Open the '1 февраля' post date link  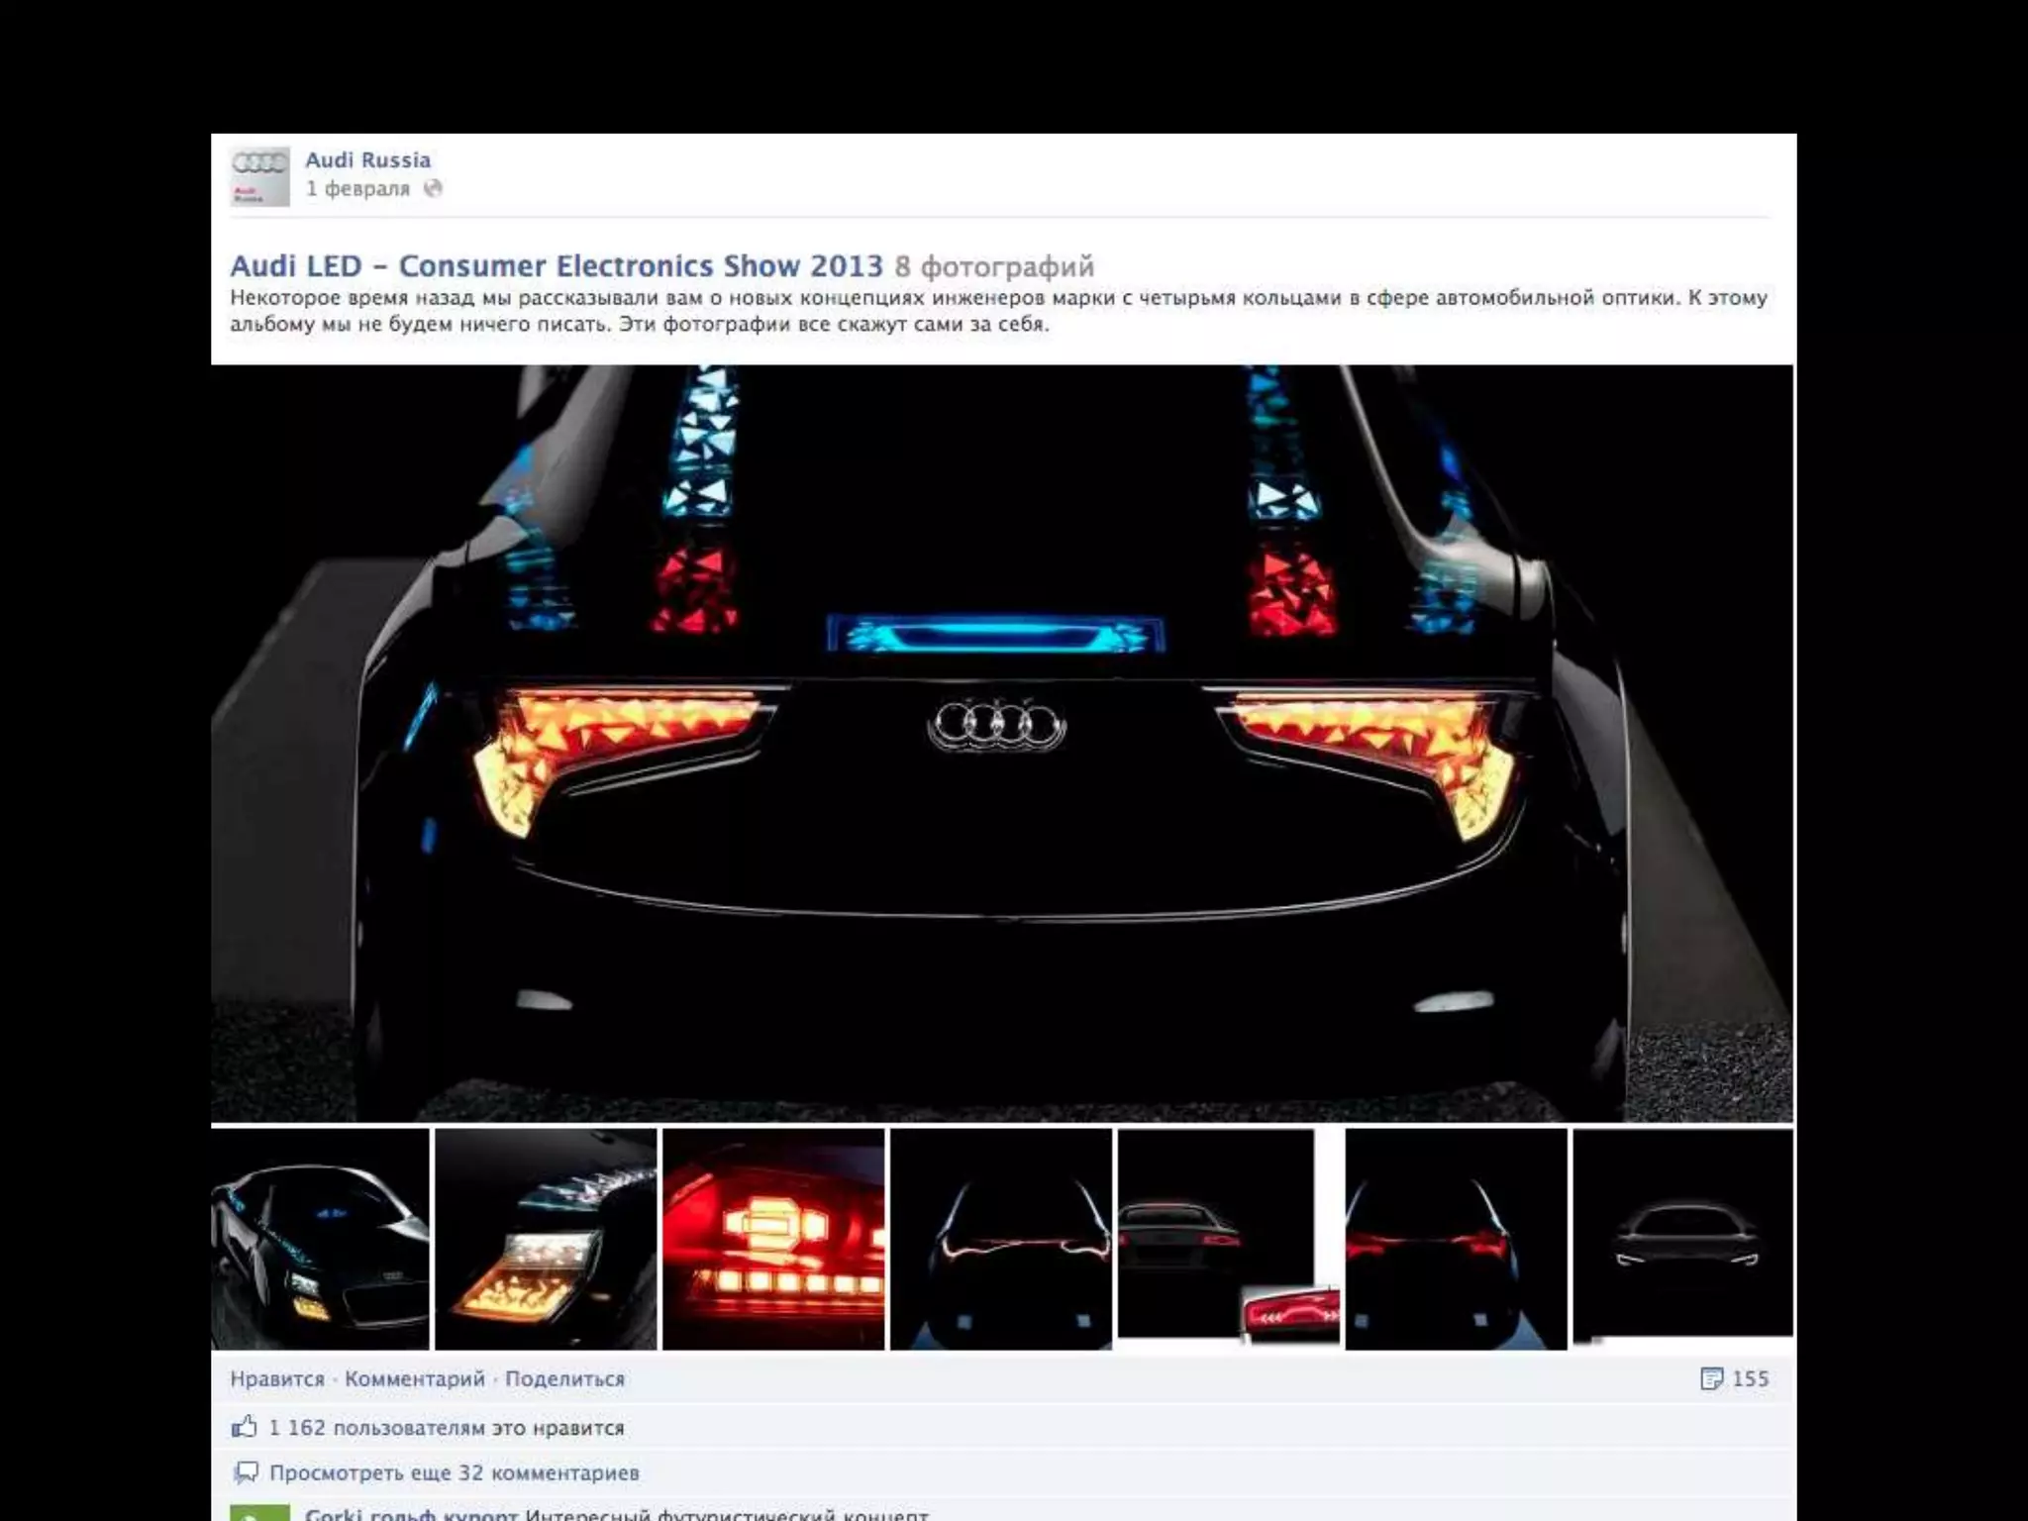click(x=356, y=188)
